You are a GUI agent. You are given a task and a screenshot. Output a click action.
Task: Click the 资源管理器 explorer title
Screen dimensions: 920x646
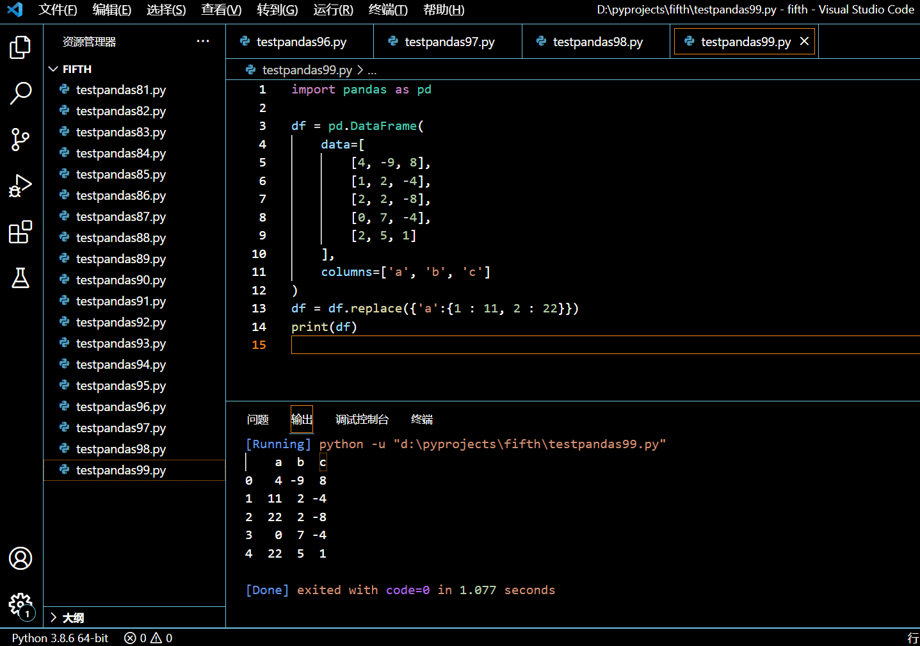click(x=89, y=42)
